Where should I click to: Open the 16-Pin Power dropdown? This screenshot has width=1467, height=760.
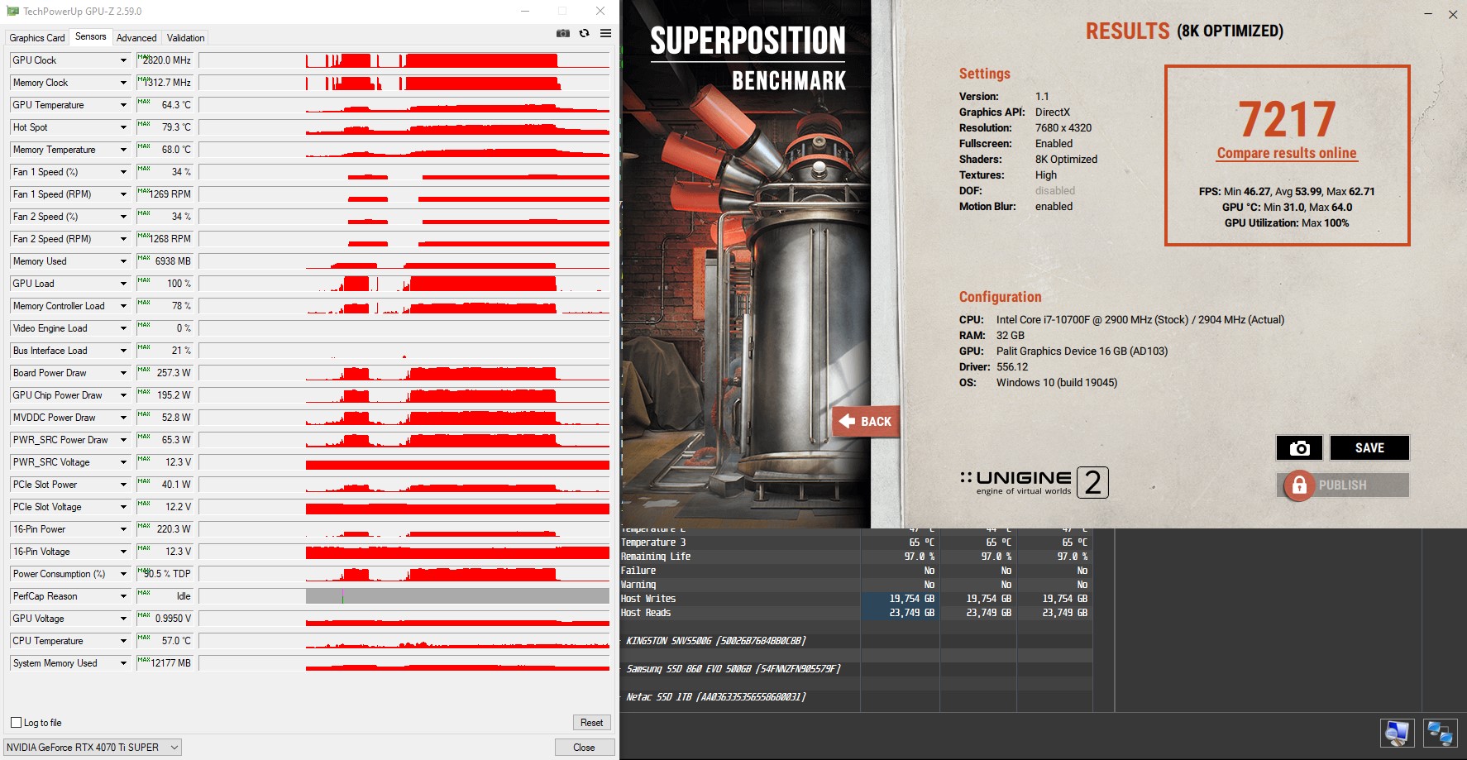[x=123, y=529]
